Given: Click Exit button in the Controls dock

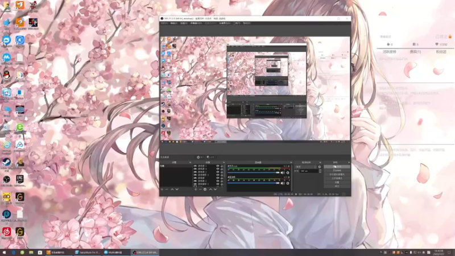Looking at the screenshot, I should pos(337,186).
